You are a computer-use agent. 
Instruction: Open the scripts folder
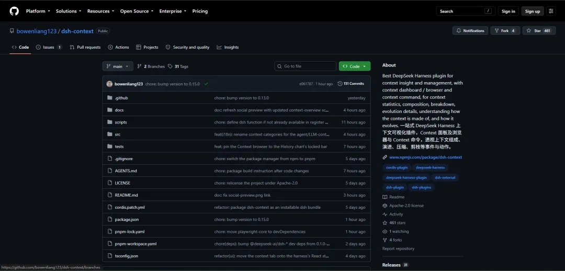[x=121, y=122]
